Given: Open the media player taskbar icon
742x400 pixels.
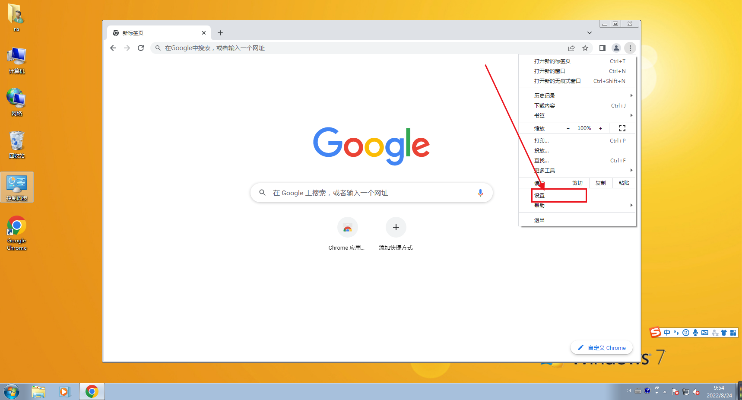Looking at the screenshot, I should click(64, 392).
